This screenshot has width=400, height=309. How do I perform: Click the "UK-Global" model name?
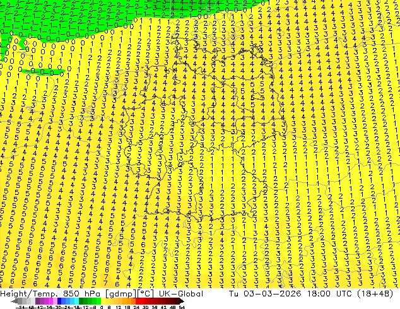tap(181, 294)
